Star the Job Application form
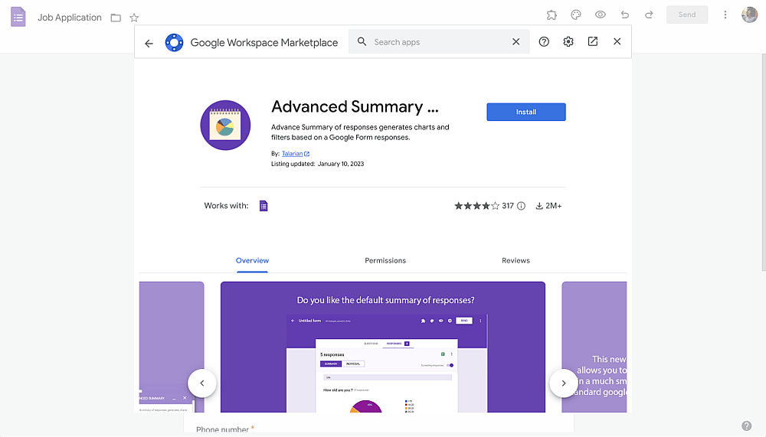Viewport: 766px width, 437px height. (x=134, y=18)
